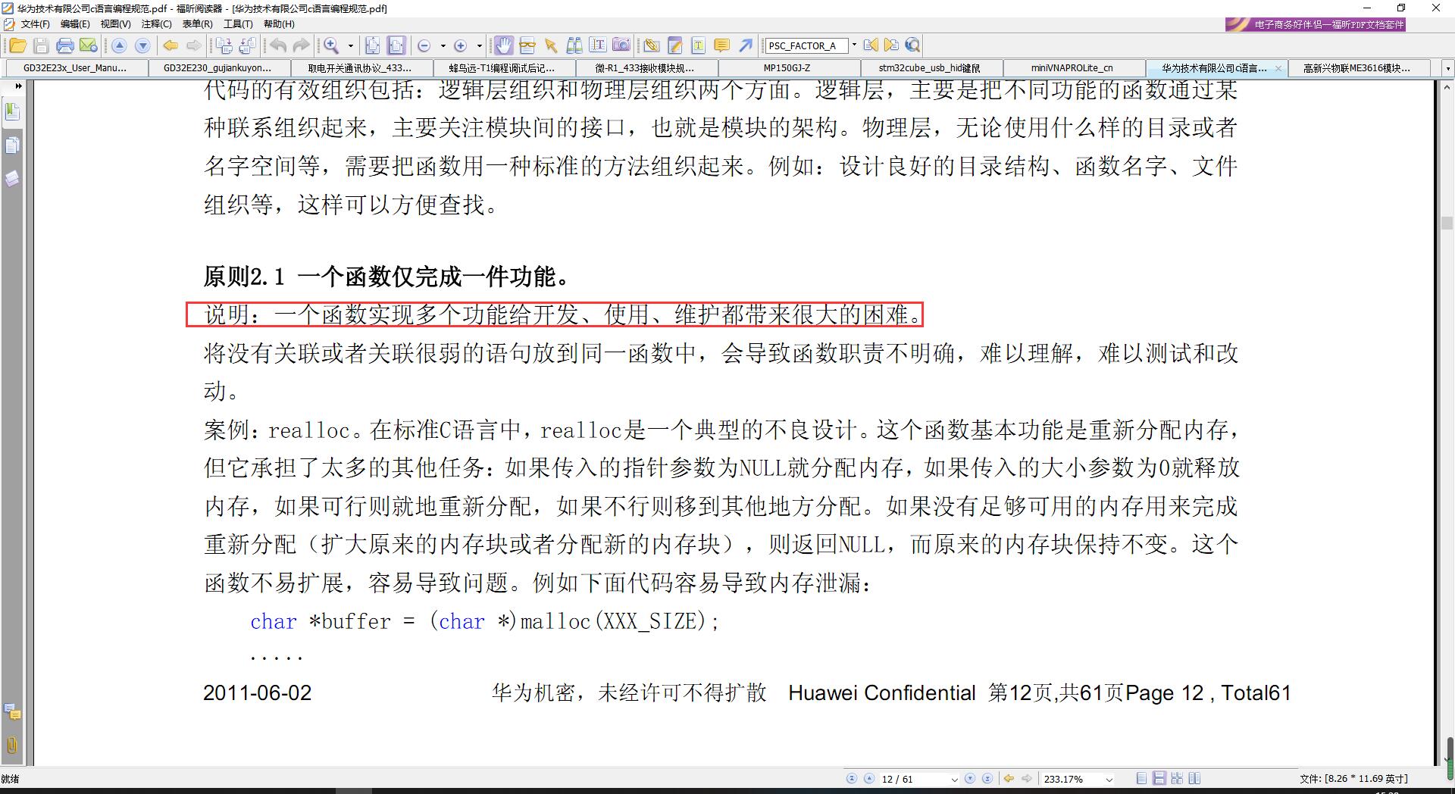The height and width of the screenshot is (794, 1455).
Task: Print the current PDF document
Action: coord(65,45)
